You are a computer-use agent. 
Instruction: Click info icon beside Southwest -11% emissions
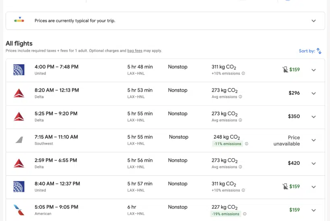click(247, 144)
